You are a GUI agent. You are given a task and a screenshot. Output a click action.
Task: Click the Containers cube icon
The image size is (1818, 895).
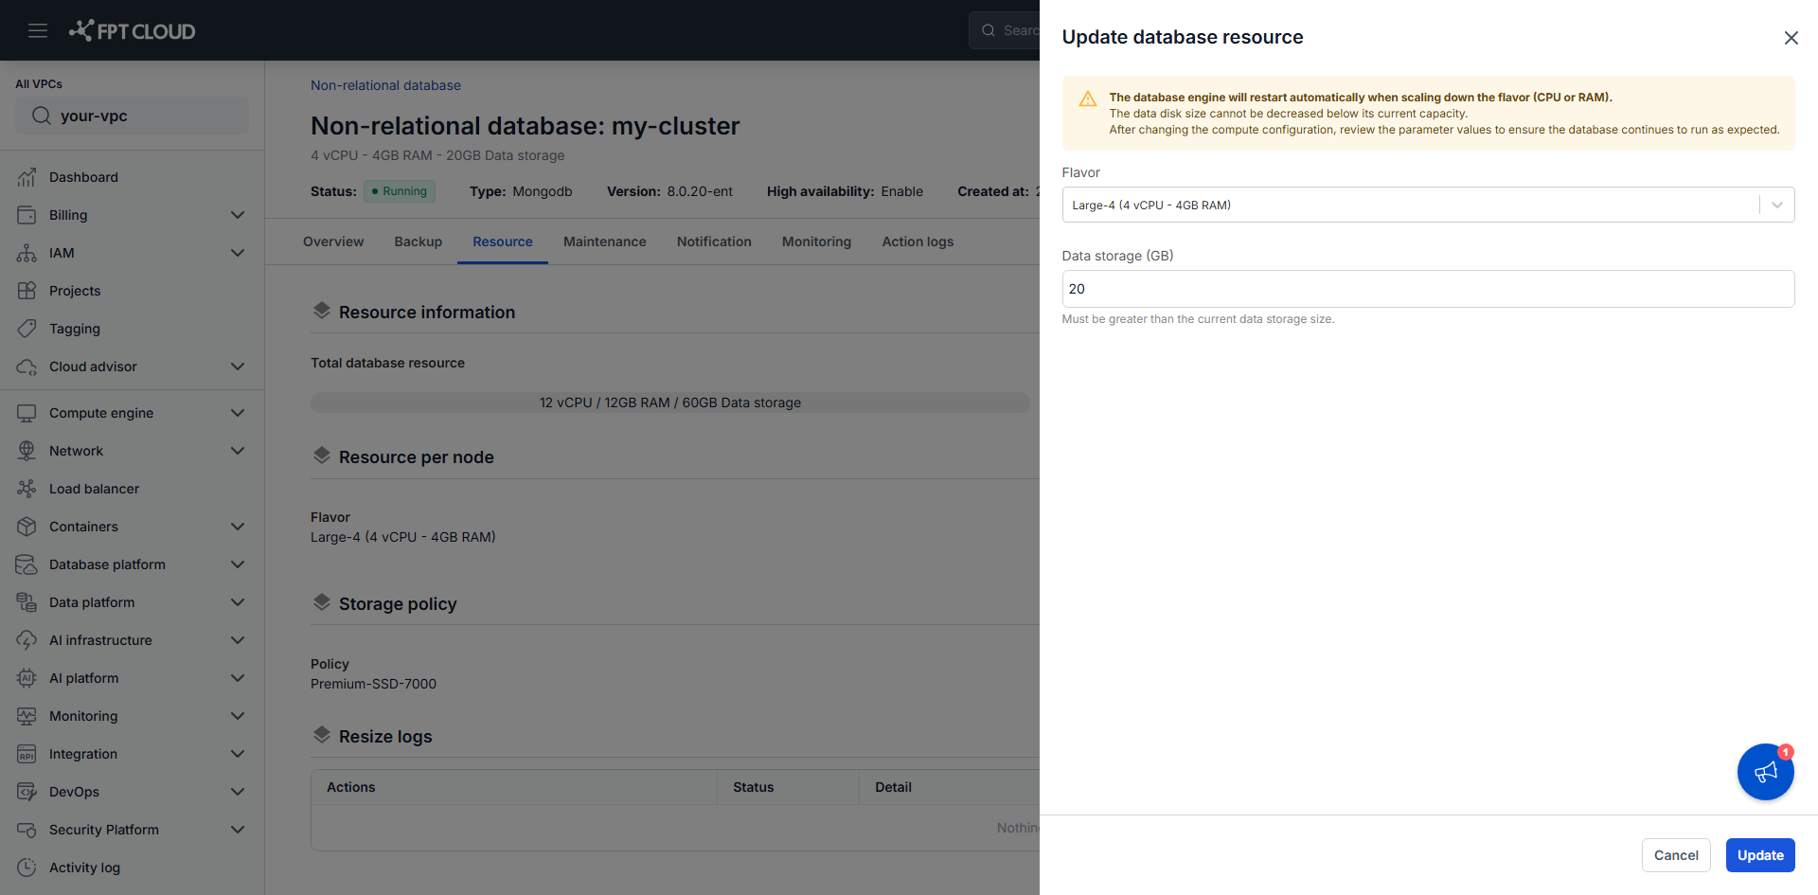(27, 527)
